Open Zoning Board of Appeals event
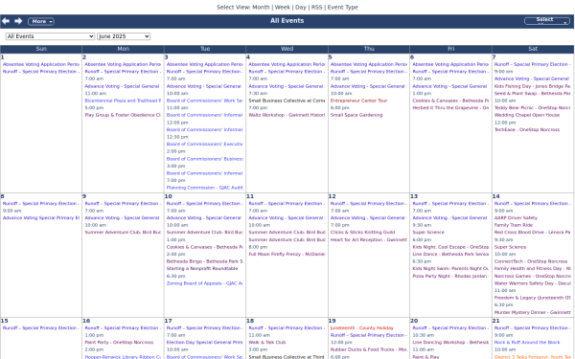This screenshot has width=575, height=359. pyautogui.click(x=204, y=283)
